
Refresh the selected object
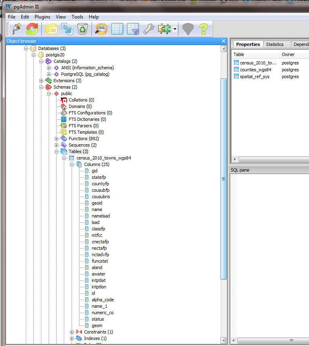pos(33,29)
